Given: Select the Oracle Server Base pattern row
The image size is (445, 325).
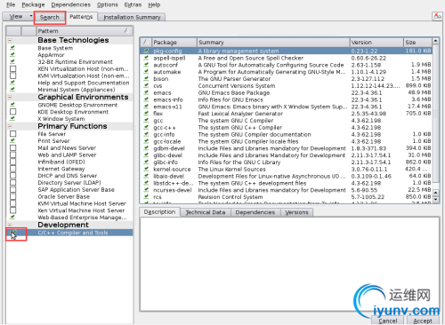Looking at the screenshot, I should [x=69, y=196].
